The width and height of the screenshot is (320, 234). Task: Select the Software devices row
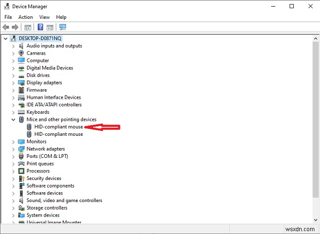tap(45, 193)
